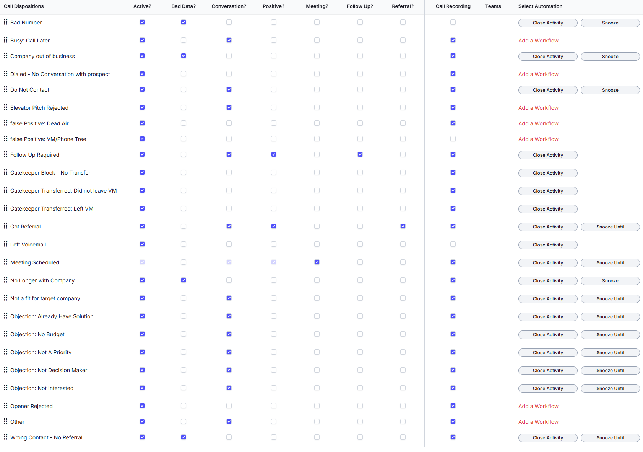This screenshot has width=643, height=452.
Task: Click the Select Automation column header
Action: (540, 6)
